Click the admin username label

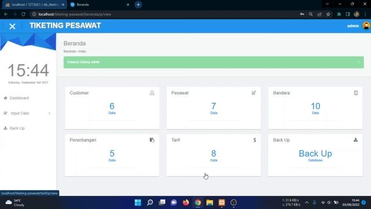353,26
